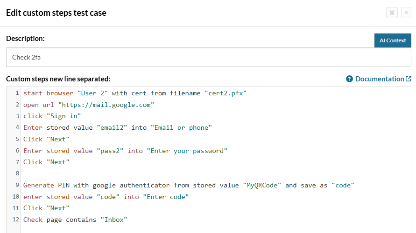This screenshot has height=233, width=416.
Task: Click line number 9 in the gutter
Action: (17, 185)
